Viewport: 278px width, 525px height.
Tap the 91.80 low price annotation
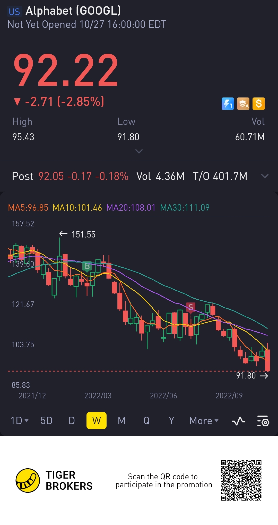(246, 376)
